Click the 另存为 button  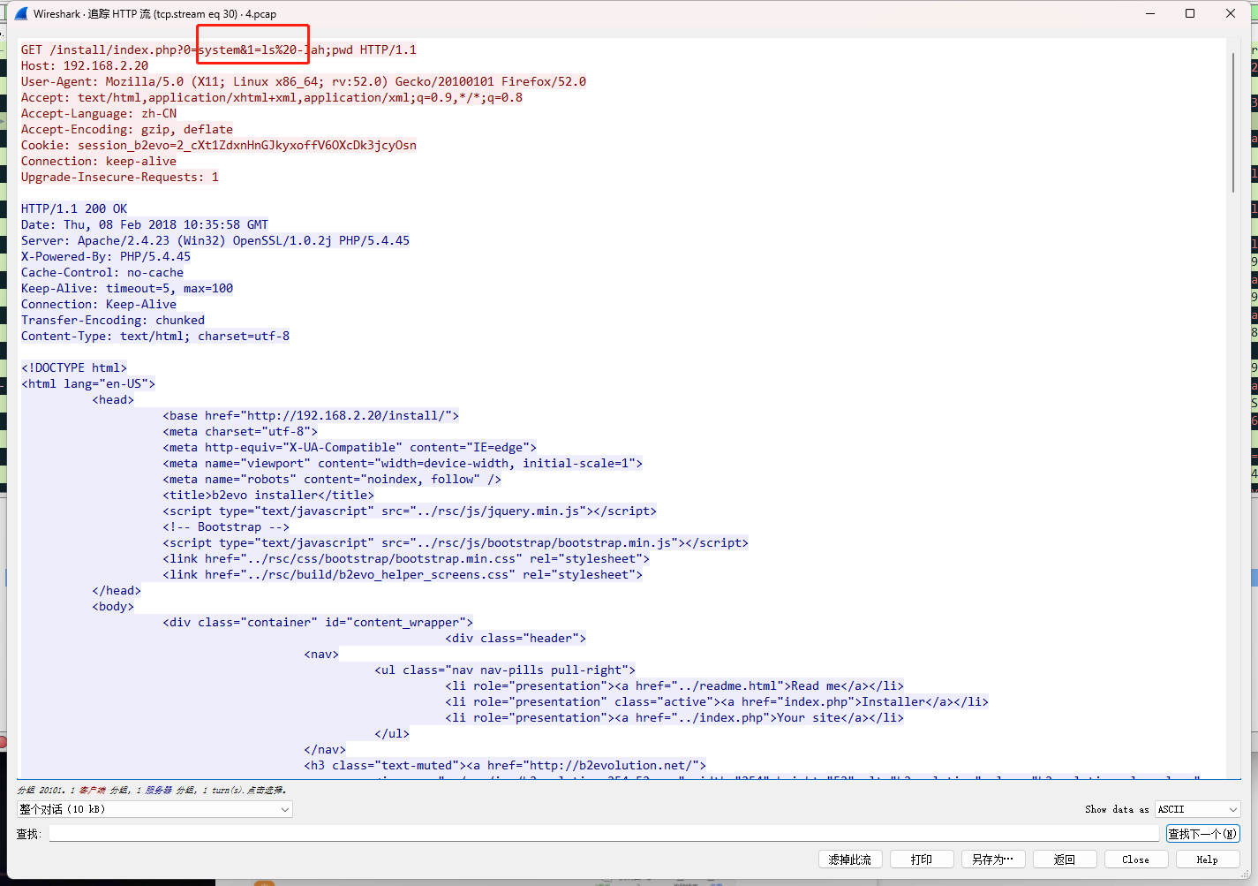tap(993, 859)
